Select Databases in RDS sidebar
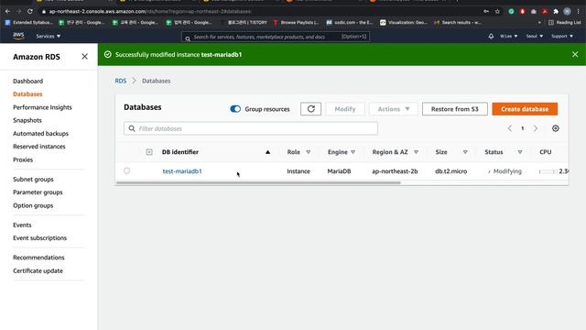The width and height of the screenshot is (586, 330). pos(27,93)
